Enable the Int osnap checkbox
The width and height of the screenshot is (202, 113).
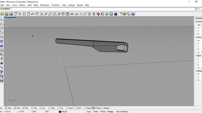tap(41, 108)
